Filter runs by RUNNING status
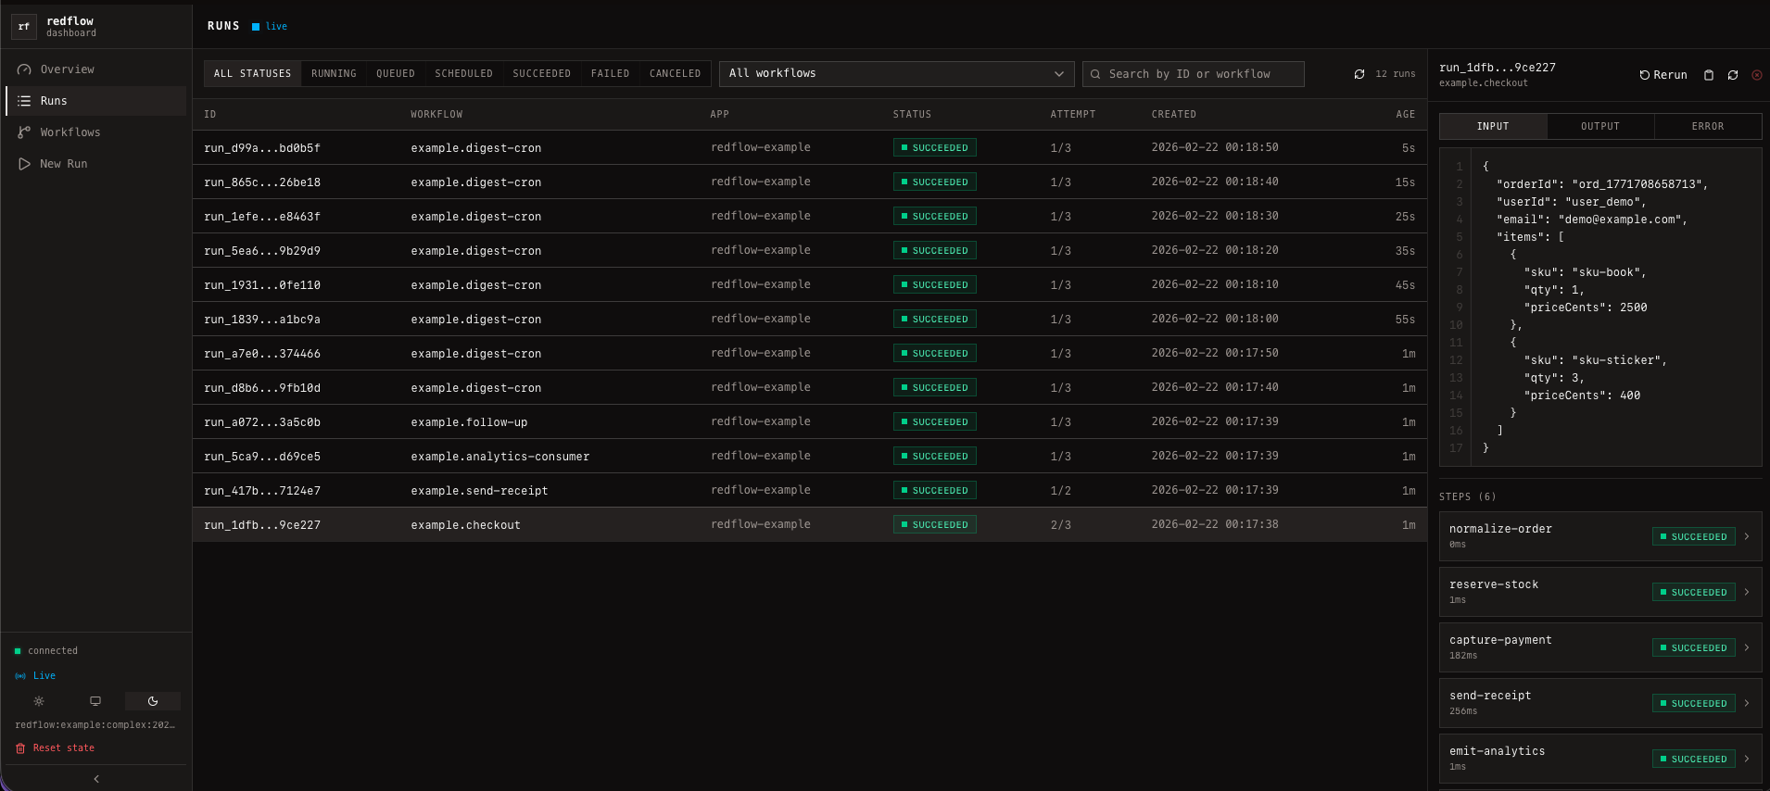The height and width of the screenshot is (791, 1770). pos(334,74)
